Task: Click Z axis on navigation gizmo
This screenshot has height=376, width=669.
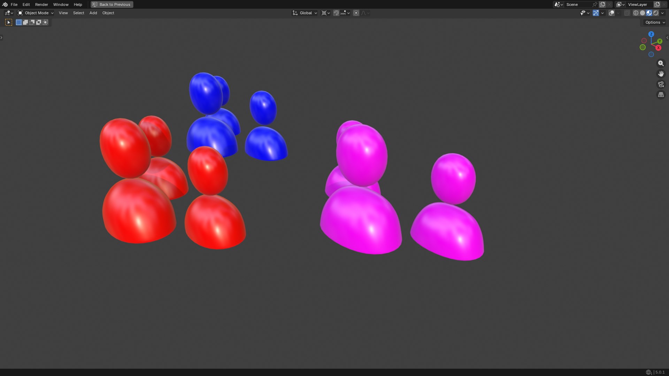Action: click(x=651, y=34)
